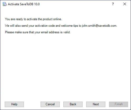
Task: Select the words 'activation code' in message
Action: [x=45, y=26]
